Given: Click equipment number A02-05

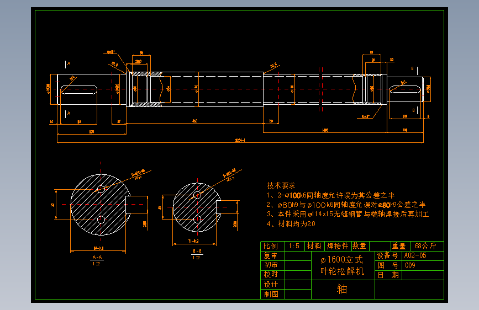Looking at the screenshot, I should pyautogui.click(x=415, y=255).
